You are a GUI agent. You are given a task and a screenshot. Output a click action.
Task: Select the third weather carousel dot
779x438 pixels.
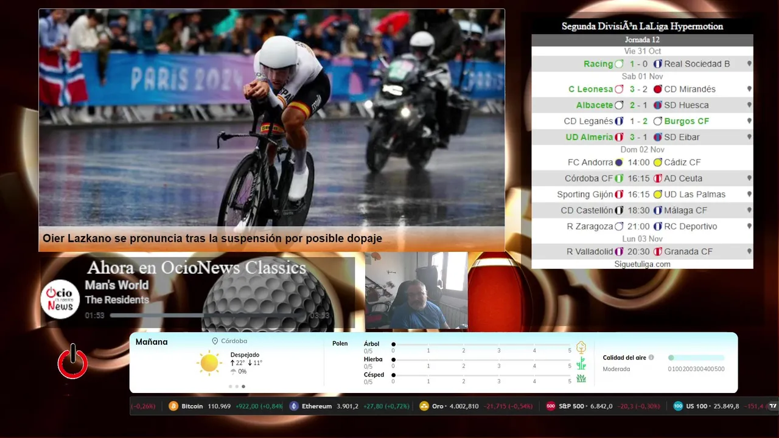(x=243, y=386)
